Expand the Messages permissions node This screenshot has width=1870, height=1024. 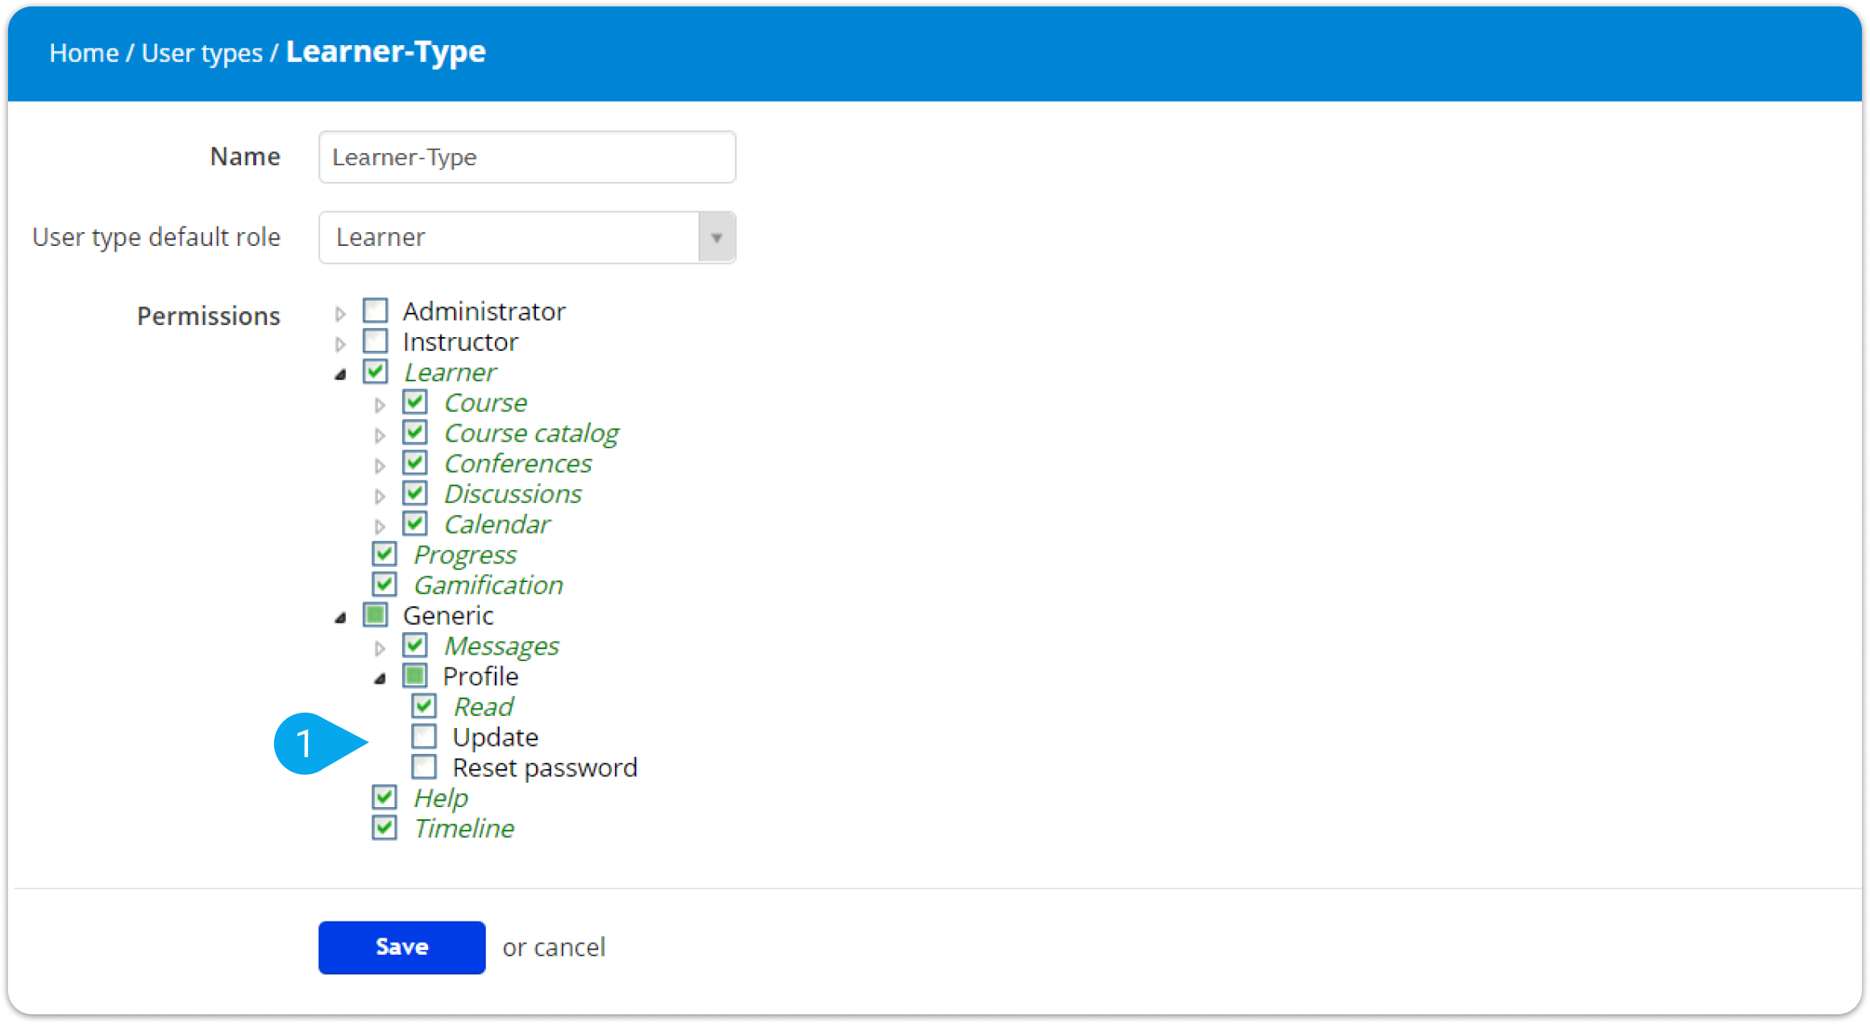coord(380,648)
